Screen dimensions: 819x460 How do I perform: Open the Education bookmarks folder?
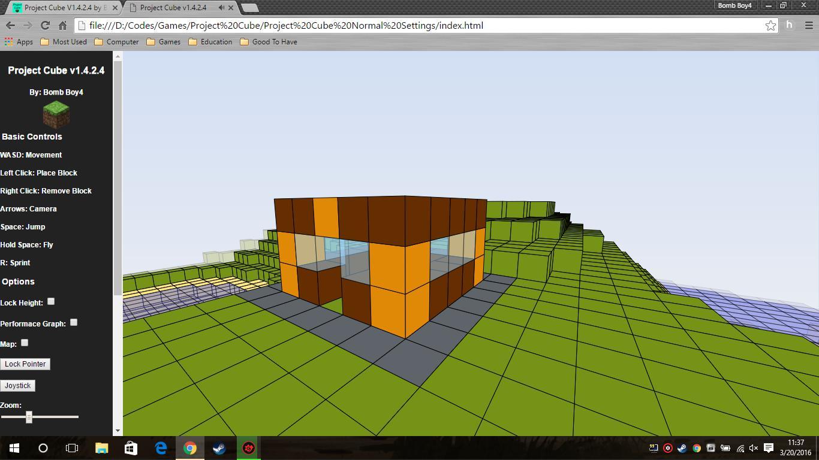click(x=210, y=42)
